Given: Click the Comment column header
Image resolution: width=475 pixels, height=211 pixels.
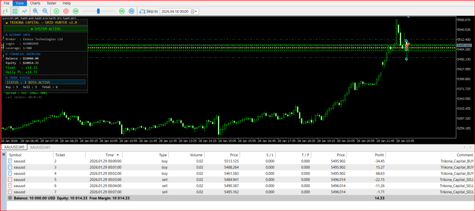Looking at the screenshot, I should (x=430, y=155).
